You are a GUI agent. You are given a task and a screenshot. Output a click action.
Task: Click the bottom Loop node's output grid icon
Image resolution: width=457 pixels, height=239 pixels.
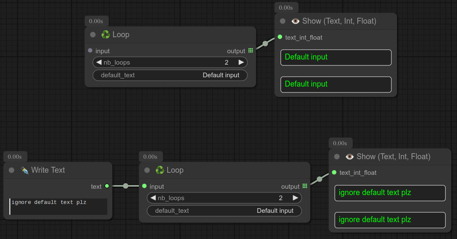pyautogui.click(x=305, y=186)
